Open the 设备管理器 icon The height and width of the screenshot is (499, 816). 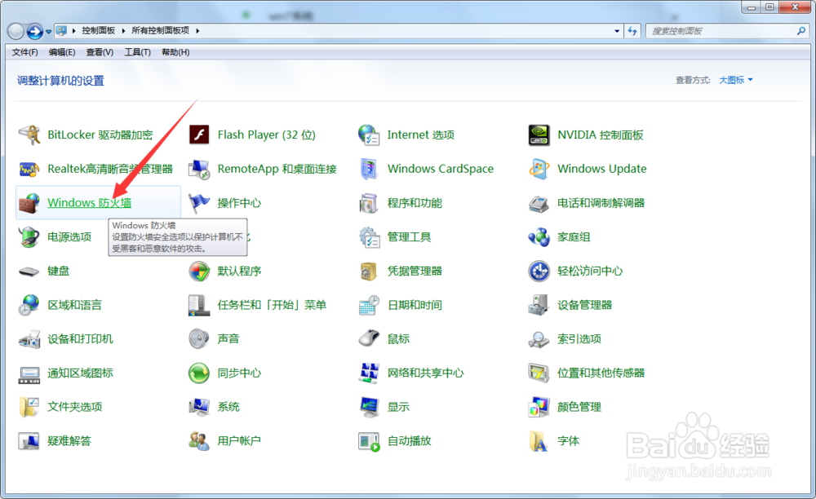(539, 305)
